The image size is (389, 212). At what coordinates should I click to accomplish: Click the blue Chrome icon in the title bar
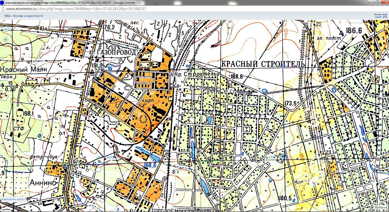pyautogui.click(x=2, y=2)
